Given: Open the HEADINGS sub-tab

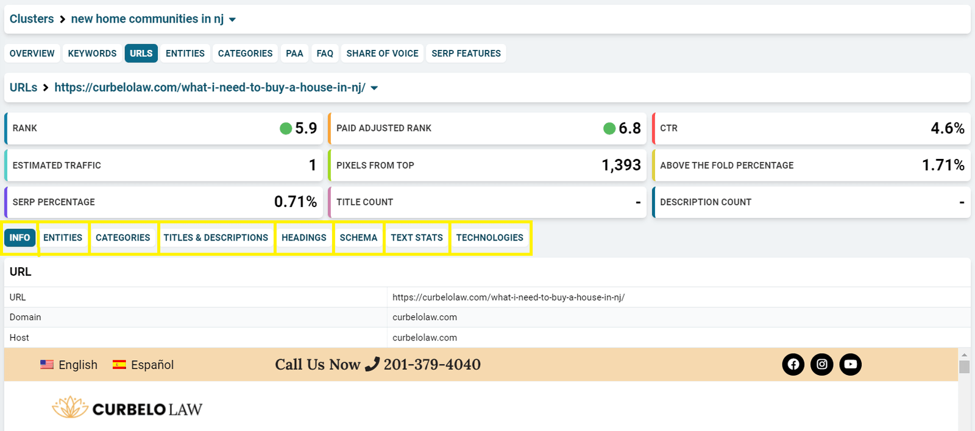Looking at the screenshot, I should tap(304, 237).
